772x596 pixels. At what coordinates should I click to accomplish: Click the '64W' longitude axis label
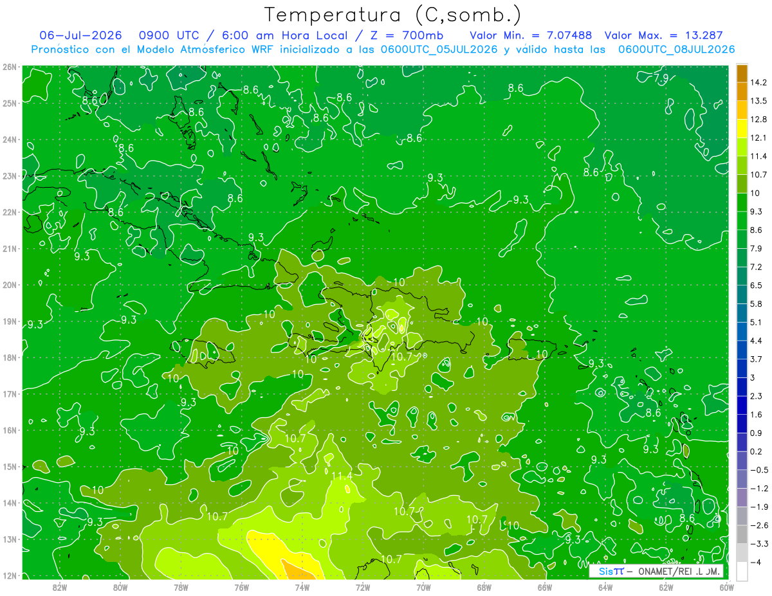605,586
